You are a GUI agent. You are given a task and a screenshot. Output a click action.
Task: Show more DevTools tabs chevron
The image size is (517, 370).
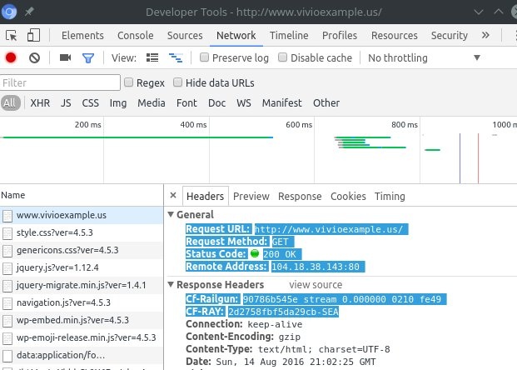tap(485, 35)
